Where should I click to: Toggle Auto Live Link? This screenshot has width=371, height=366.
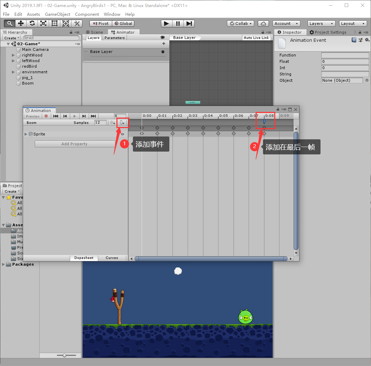[x=256, y=38]
